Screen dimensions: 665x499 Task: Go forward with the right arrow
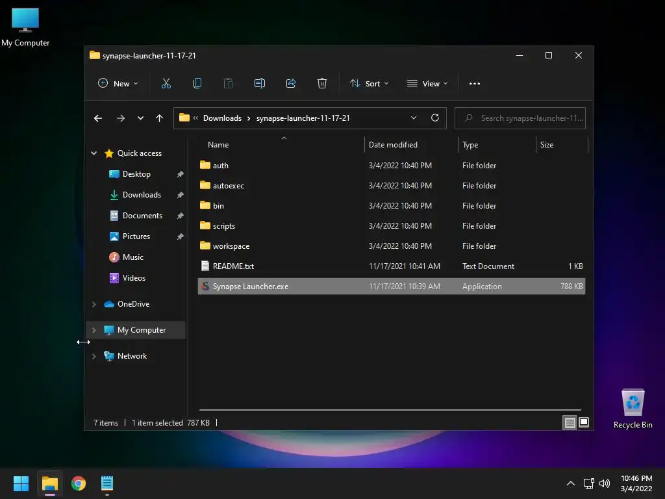click(120, 118)
